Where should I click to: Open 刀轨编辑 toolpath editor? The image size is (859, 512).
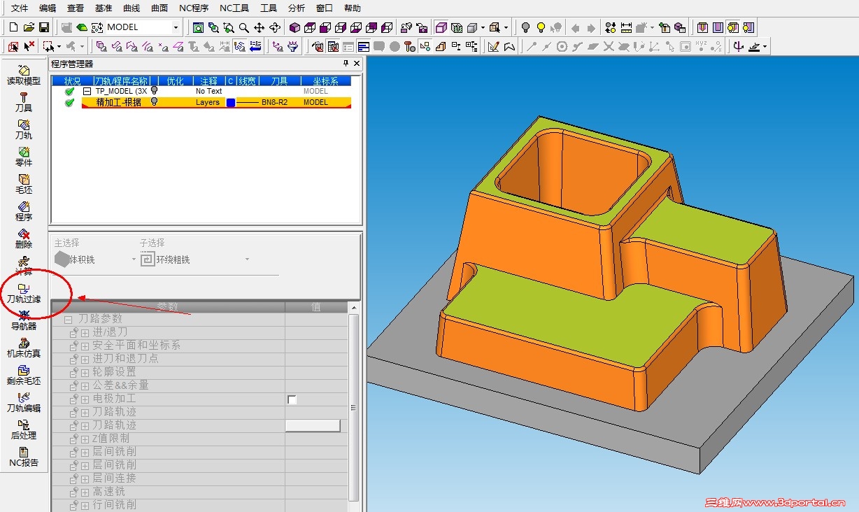coord(24,401)
